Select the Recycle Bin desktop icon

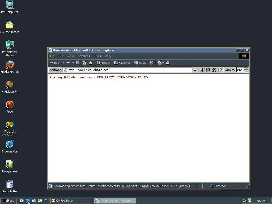point(10,186)
